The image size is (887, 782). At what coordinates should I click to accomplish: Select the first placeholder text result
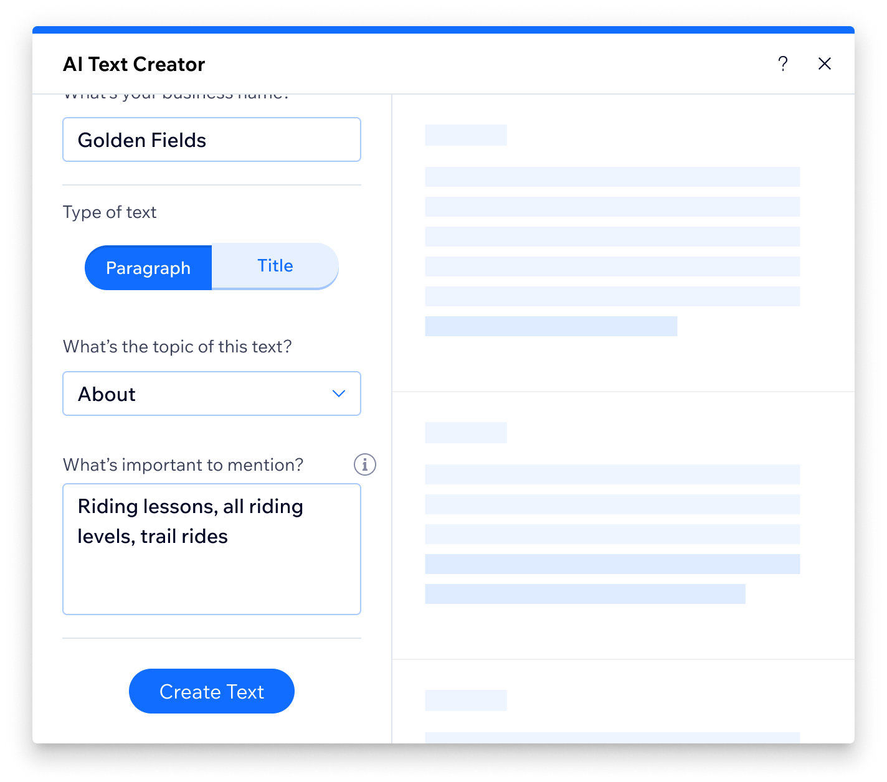coord(624,243)
